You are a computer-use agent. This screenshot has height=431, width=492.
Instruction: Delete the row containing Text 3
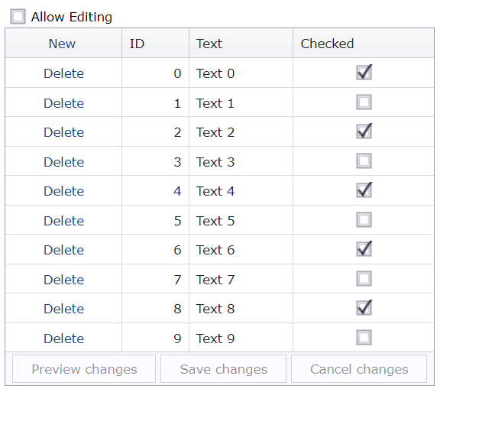(x=63, y=162)
